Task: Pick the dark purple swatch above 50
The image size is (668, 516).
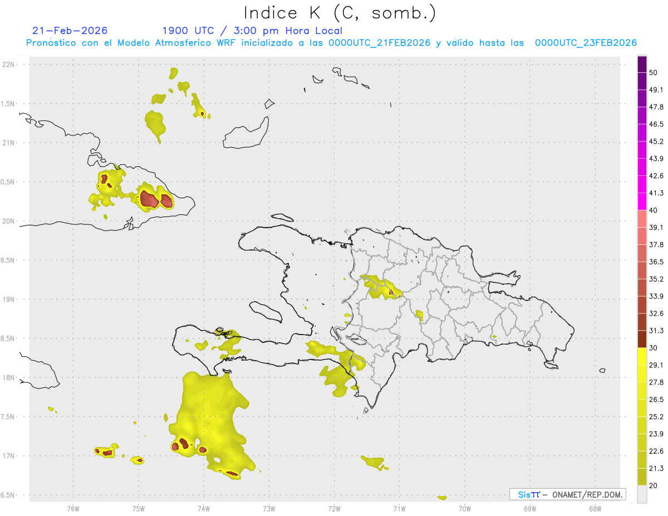Action: coord(642,64)
